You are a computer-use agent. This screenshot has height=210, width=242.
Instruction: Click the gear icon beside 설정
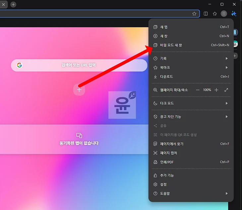pyautogui.click(x=155, y=184)
